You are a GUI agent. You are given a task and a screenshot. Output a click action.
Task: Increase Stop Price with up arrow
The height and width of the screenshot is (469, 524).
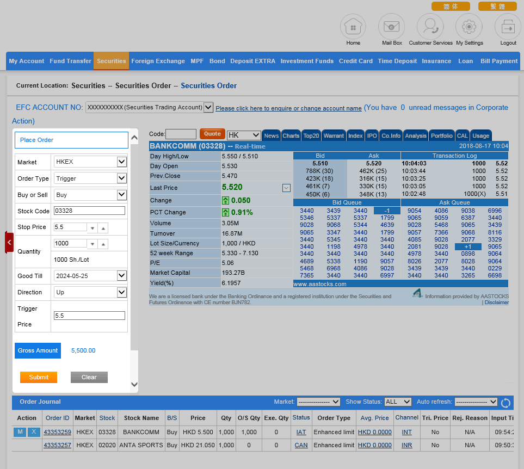coord(103,228)
